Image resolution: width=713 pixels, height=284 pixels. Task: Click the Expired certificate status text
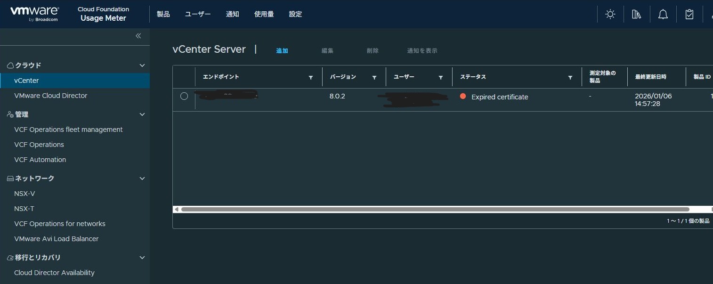click(x=500, y=97)
